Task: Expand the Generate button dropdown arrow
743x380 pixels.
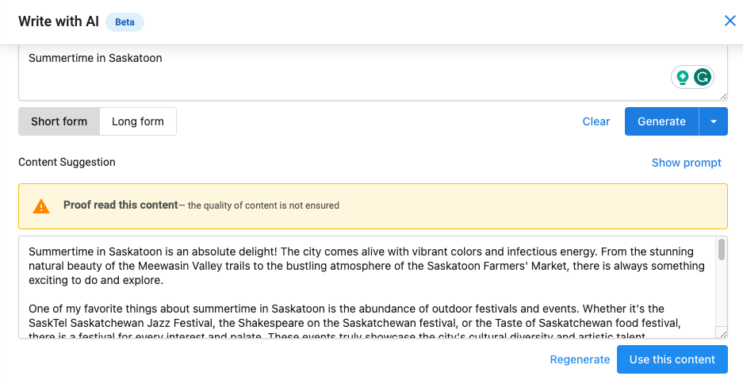Action: pyautogui.click(x=713, y=121)
